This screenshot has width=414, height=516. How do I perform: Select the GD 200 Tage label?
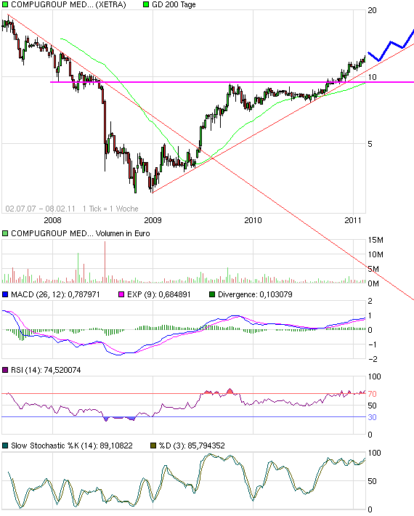click(x=174, y=4)
